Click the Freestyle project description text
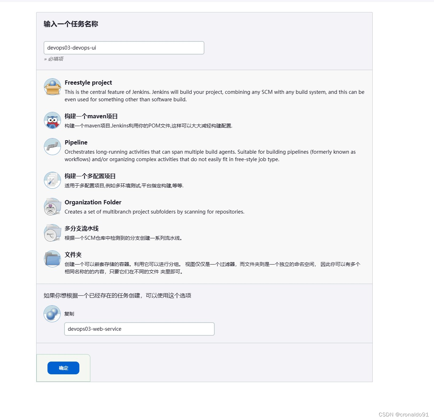 pos(214,96)
